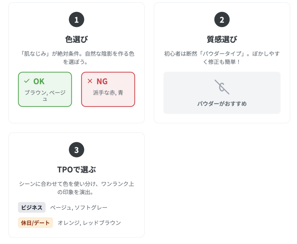The width and height of the screenshot is (297, 244).
Task: Click the 色選び heading
Action: 76,39
